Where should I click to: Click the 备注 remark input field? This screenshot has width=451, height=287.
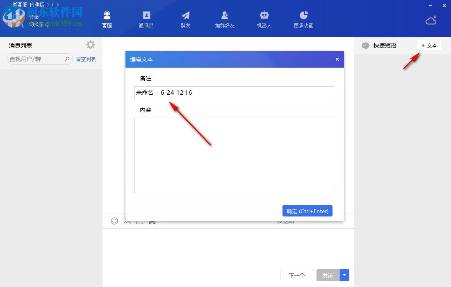(234, 93)
